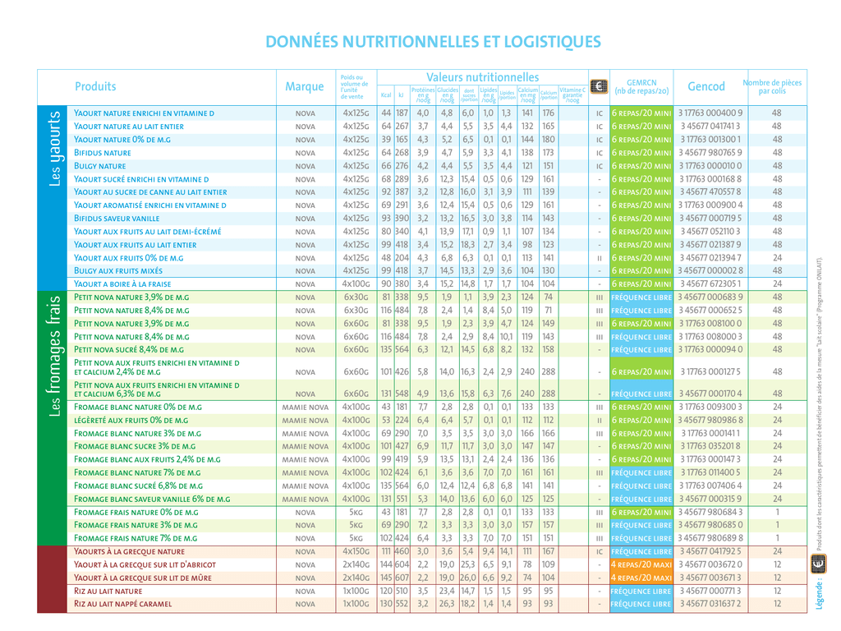This screenshot has height=631, width=841.
Task: Click Yaourt aux fruits 0% de M.G
Action: pos(129,258)
